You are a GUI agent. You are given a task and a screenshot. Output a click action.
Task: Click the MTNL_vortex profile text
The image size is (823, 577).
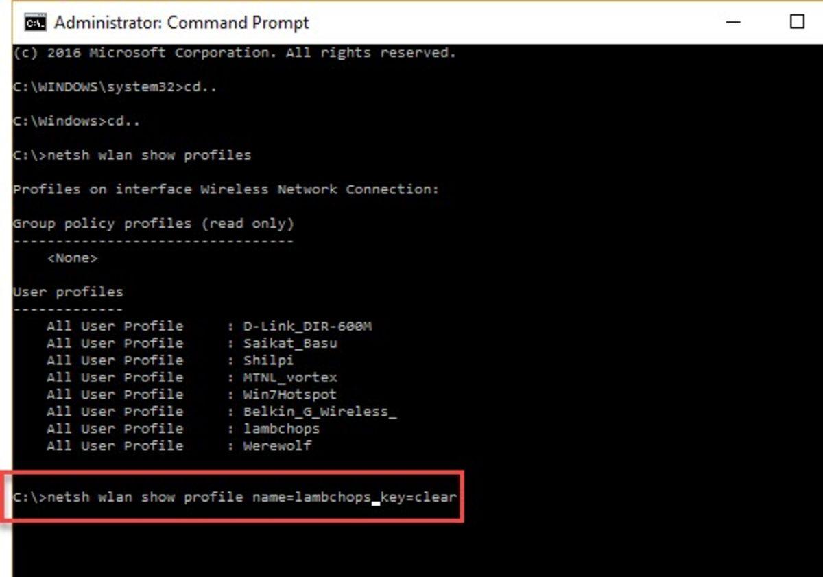click(x=291, y=377)
